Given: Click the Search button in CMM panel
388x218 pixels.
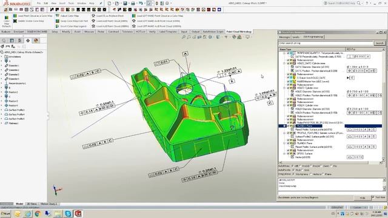Looking at the screenshot, I should coord(380,43).
